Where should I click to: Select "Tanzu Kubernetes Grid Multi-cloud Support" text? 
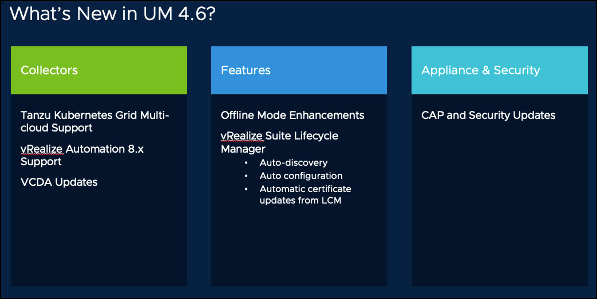tap(95, 121)
